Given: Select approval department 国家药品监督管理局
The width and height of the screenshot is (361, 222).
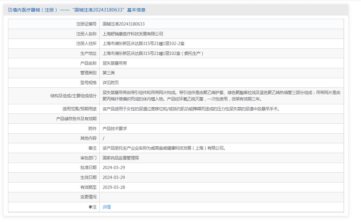Looking at the screenshot, I should point(121,158).
